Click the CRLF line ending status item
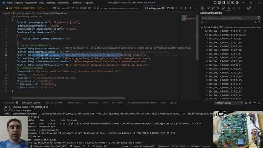Screen dimensions: 263x148 pyautogui.click(x=182, y=146)
